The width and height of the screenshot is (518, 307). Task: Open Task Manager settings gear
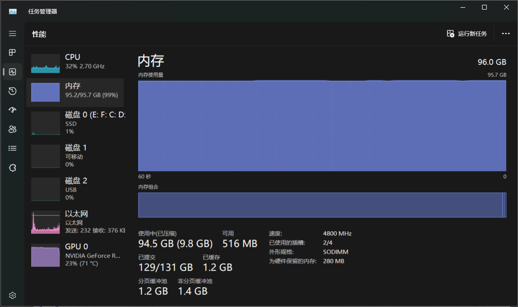coord(12,295)
